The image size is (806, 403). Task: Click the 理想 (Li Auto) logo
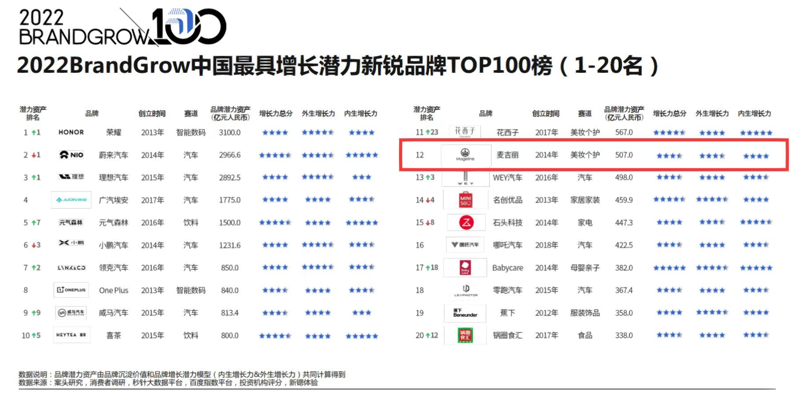tap(72, 177)
